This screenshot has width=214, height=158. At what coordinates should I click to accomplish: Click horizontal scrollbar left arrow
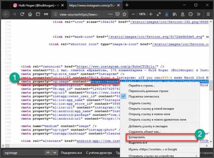pyautogui.click(x=3, y=146)
